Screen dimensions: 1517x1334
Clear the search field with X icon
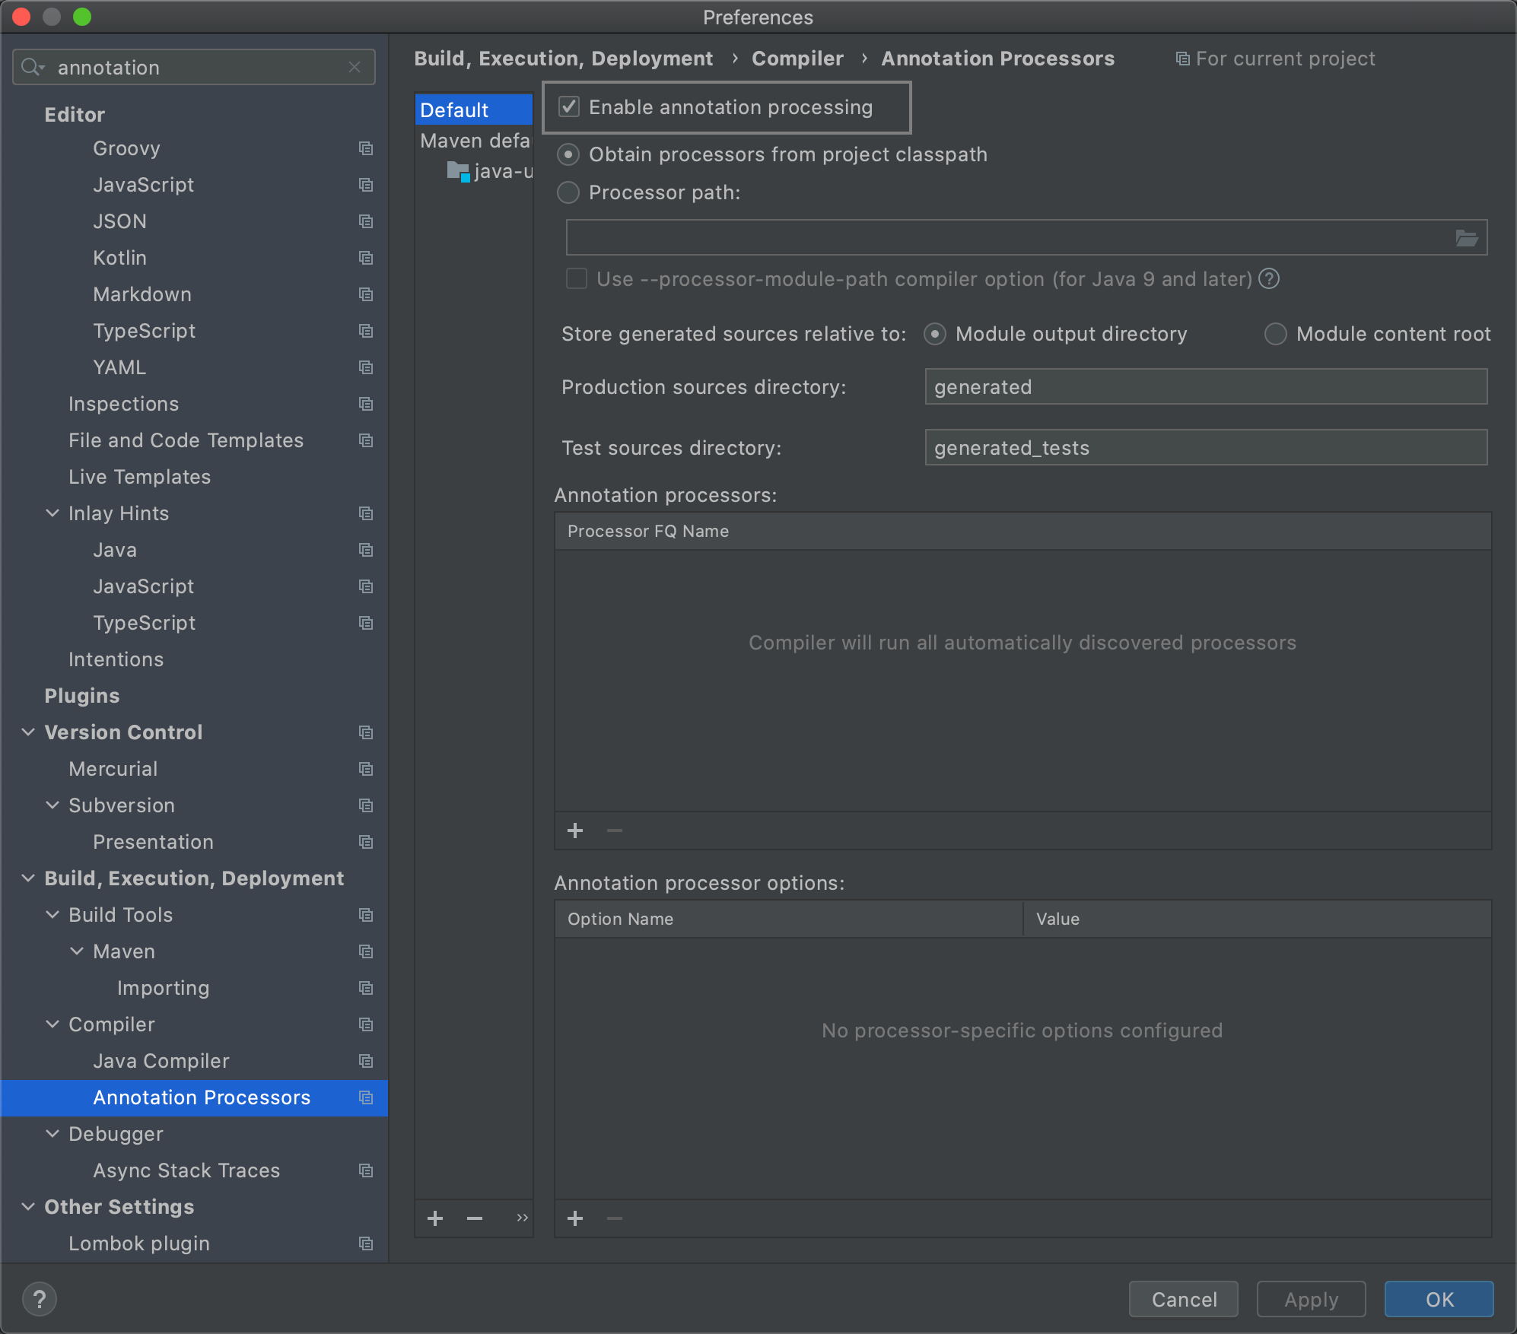(355, 67)
